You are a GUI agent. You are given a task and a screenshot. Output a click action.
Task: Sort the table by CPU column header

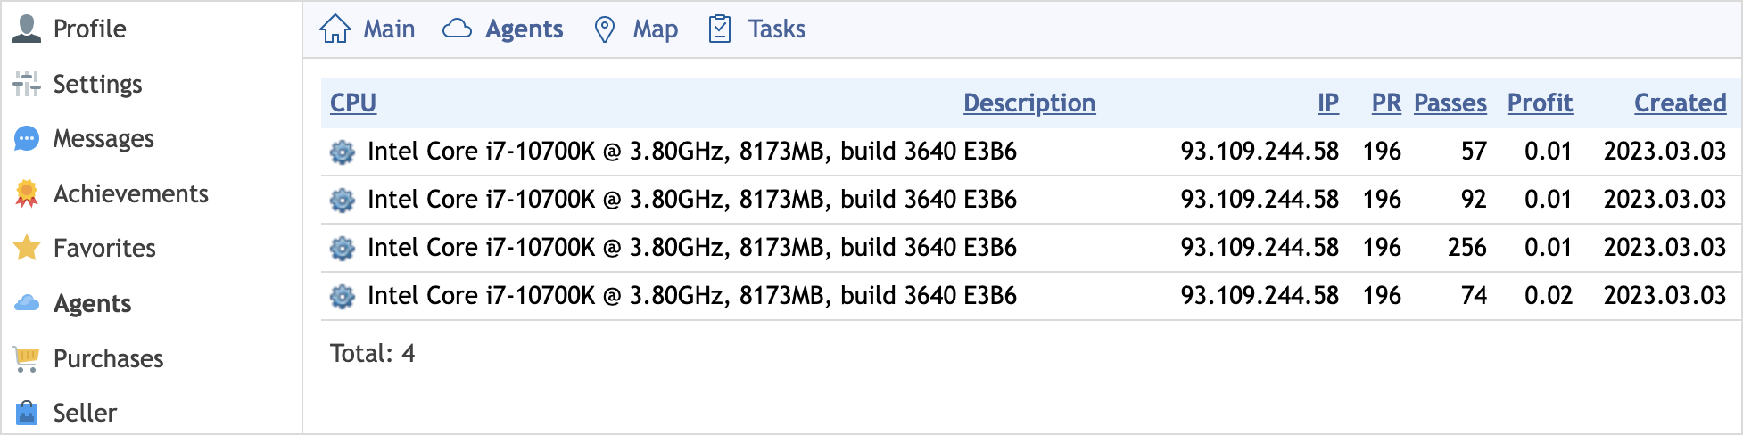click(353, 103)
